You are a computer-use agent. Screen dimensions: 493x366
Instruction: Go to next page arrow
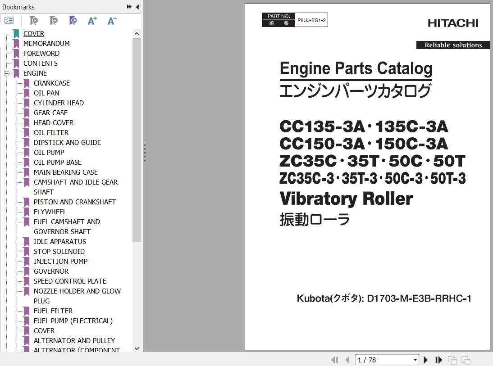pyautogui.click(x=426, y=360)
